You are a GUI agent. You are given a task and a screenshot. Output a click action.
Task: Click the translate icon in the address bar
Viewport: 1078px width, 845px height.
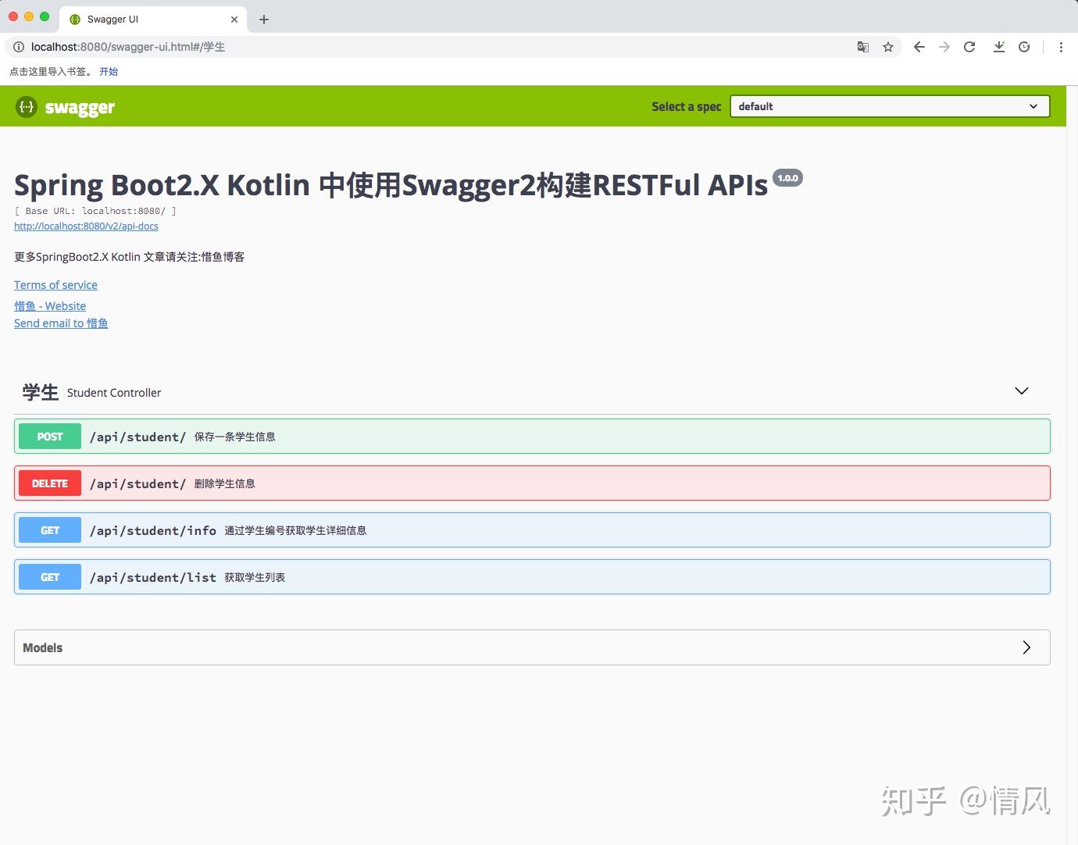click(862, 47)
